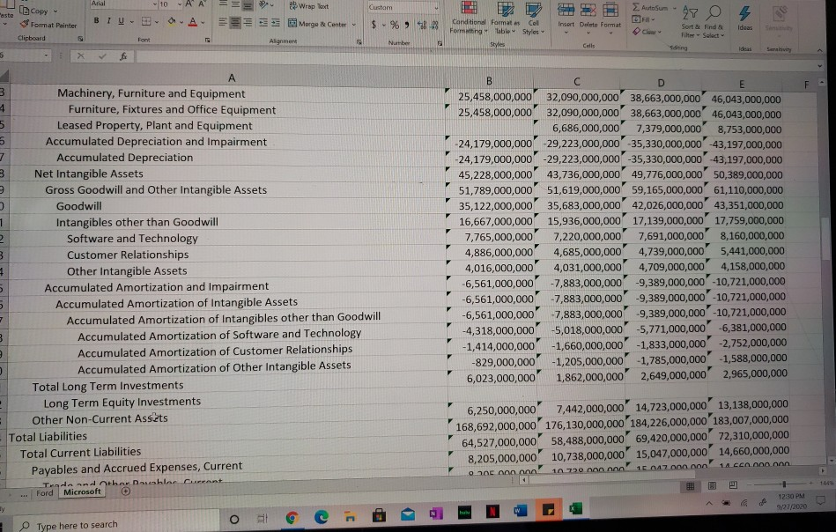Toggle bottom vertical align

pyautogui.click(x=248, y=6)
